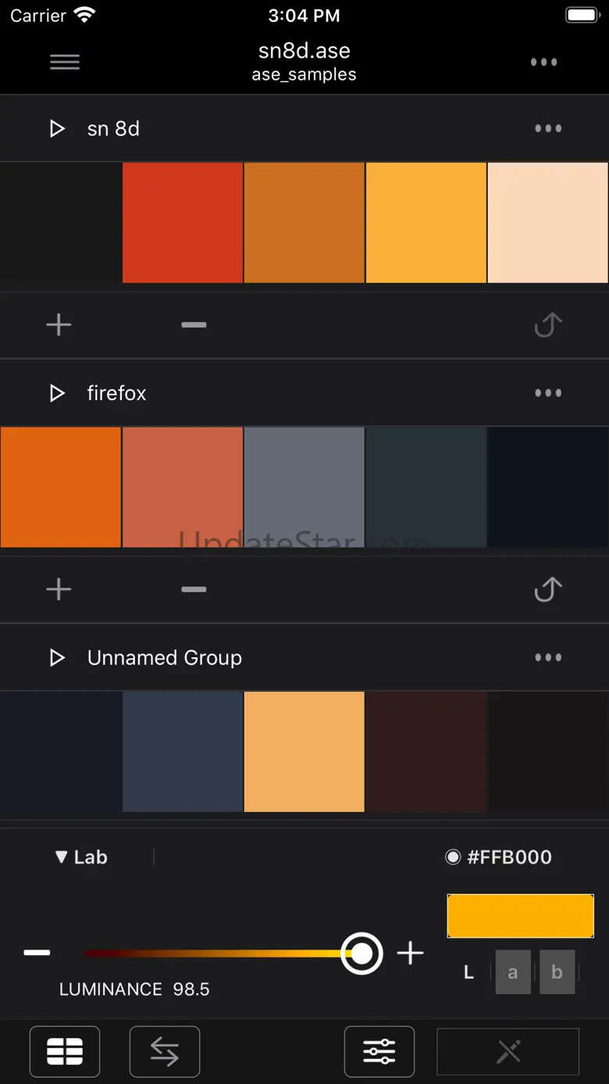Select the hex #FFB000 radio button
609x1084 pixels.
[x=453, y=857]
